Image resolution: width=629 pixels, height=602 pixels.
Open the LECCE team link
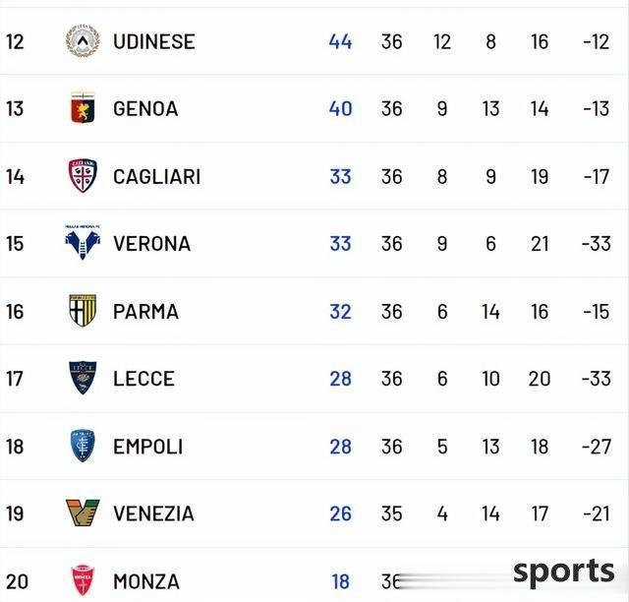click(x=143, y=379)
